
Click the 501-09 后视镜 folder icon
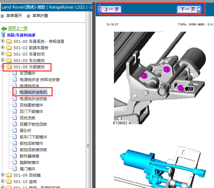[9, 175]
